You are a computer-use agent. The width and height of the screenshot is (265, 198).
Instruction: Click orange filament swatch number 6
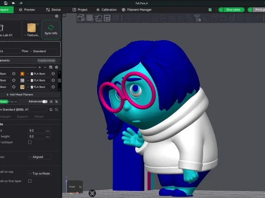pos(22,74)
